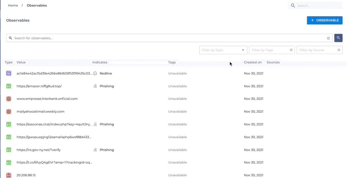
Task: Click the Nov 30, 2021 date in the t.co row
Action: (x=253, y=162)
